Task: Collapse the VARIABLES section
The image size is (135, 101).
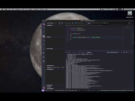Action: [49, 25]
